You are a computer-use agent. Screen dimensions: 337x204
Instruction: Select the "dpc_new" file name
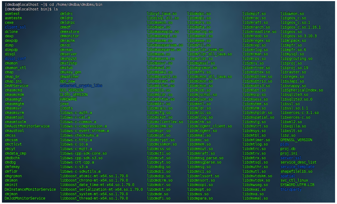67,81
